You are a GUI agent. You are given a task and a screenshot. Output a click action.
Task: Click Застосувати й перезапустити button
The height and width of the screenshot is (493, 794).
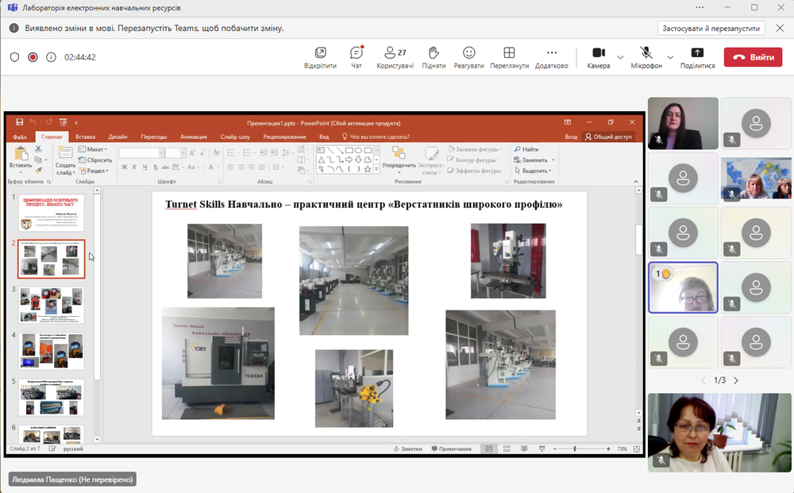coord(711,28)
